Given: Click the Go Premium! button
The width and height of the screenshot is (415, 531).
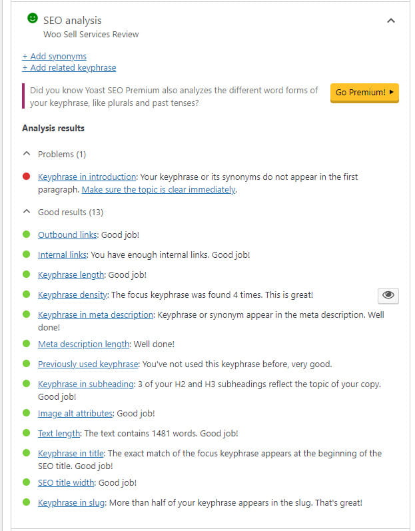Looking at the screenshot, I should (x=364, y=93).
